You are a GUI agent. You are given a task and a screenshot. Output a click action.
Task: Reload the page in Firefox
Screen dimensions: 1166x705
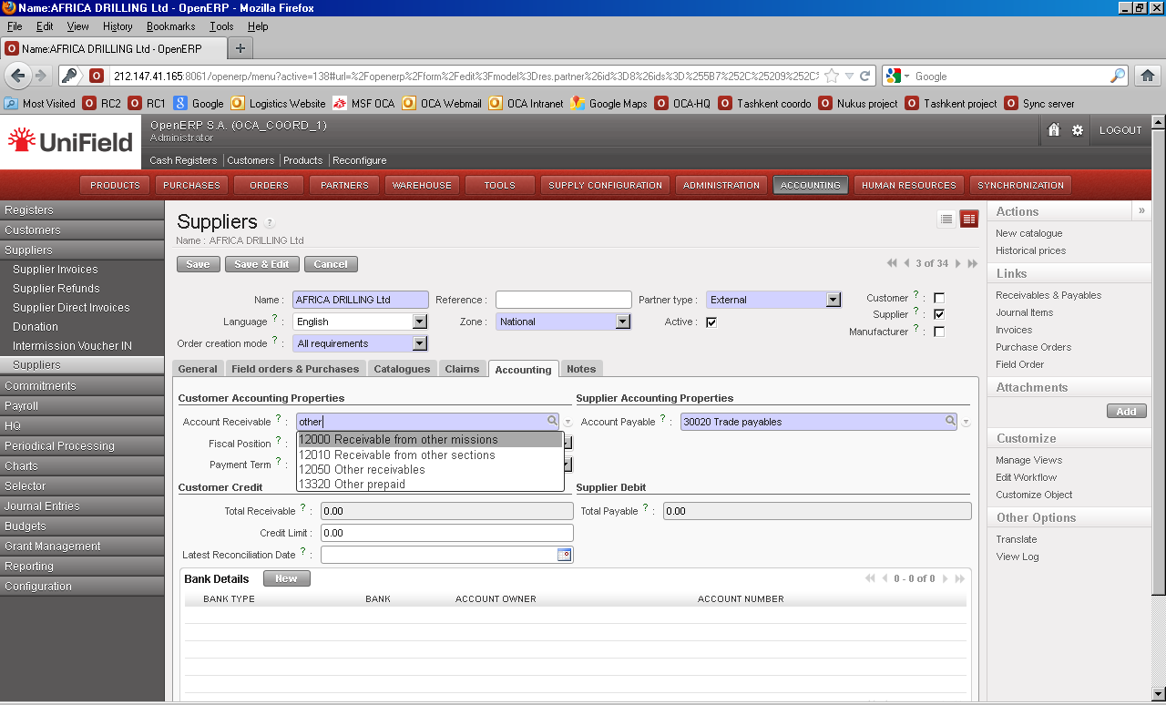[865, 76]
